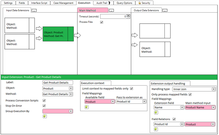Viewport: 219px width, 135px height.
Task: Toggle the Process Files checkbox
Action: click(x=101, y=22)
